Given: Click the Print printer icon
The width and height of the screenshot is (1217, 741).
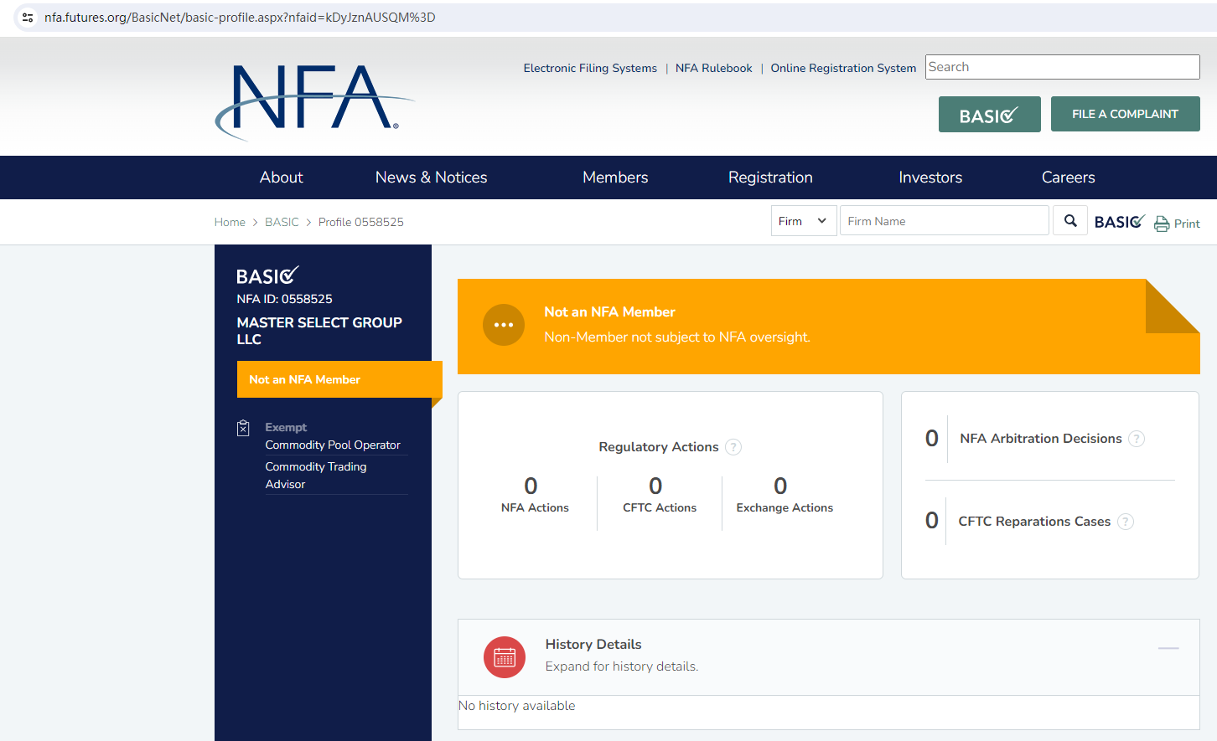Looking at the screenshot, I should [1162, 224].
